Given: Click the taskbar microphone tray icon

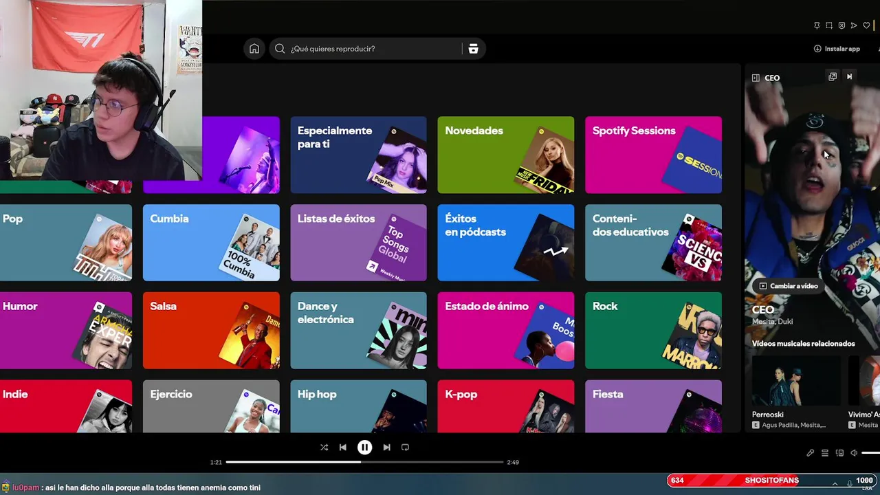Looking at the screenshot, I should pyautogui.click(x=850, y=483).
